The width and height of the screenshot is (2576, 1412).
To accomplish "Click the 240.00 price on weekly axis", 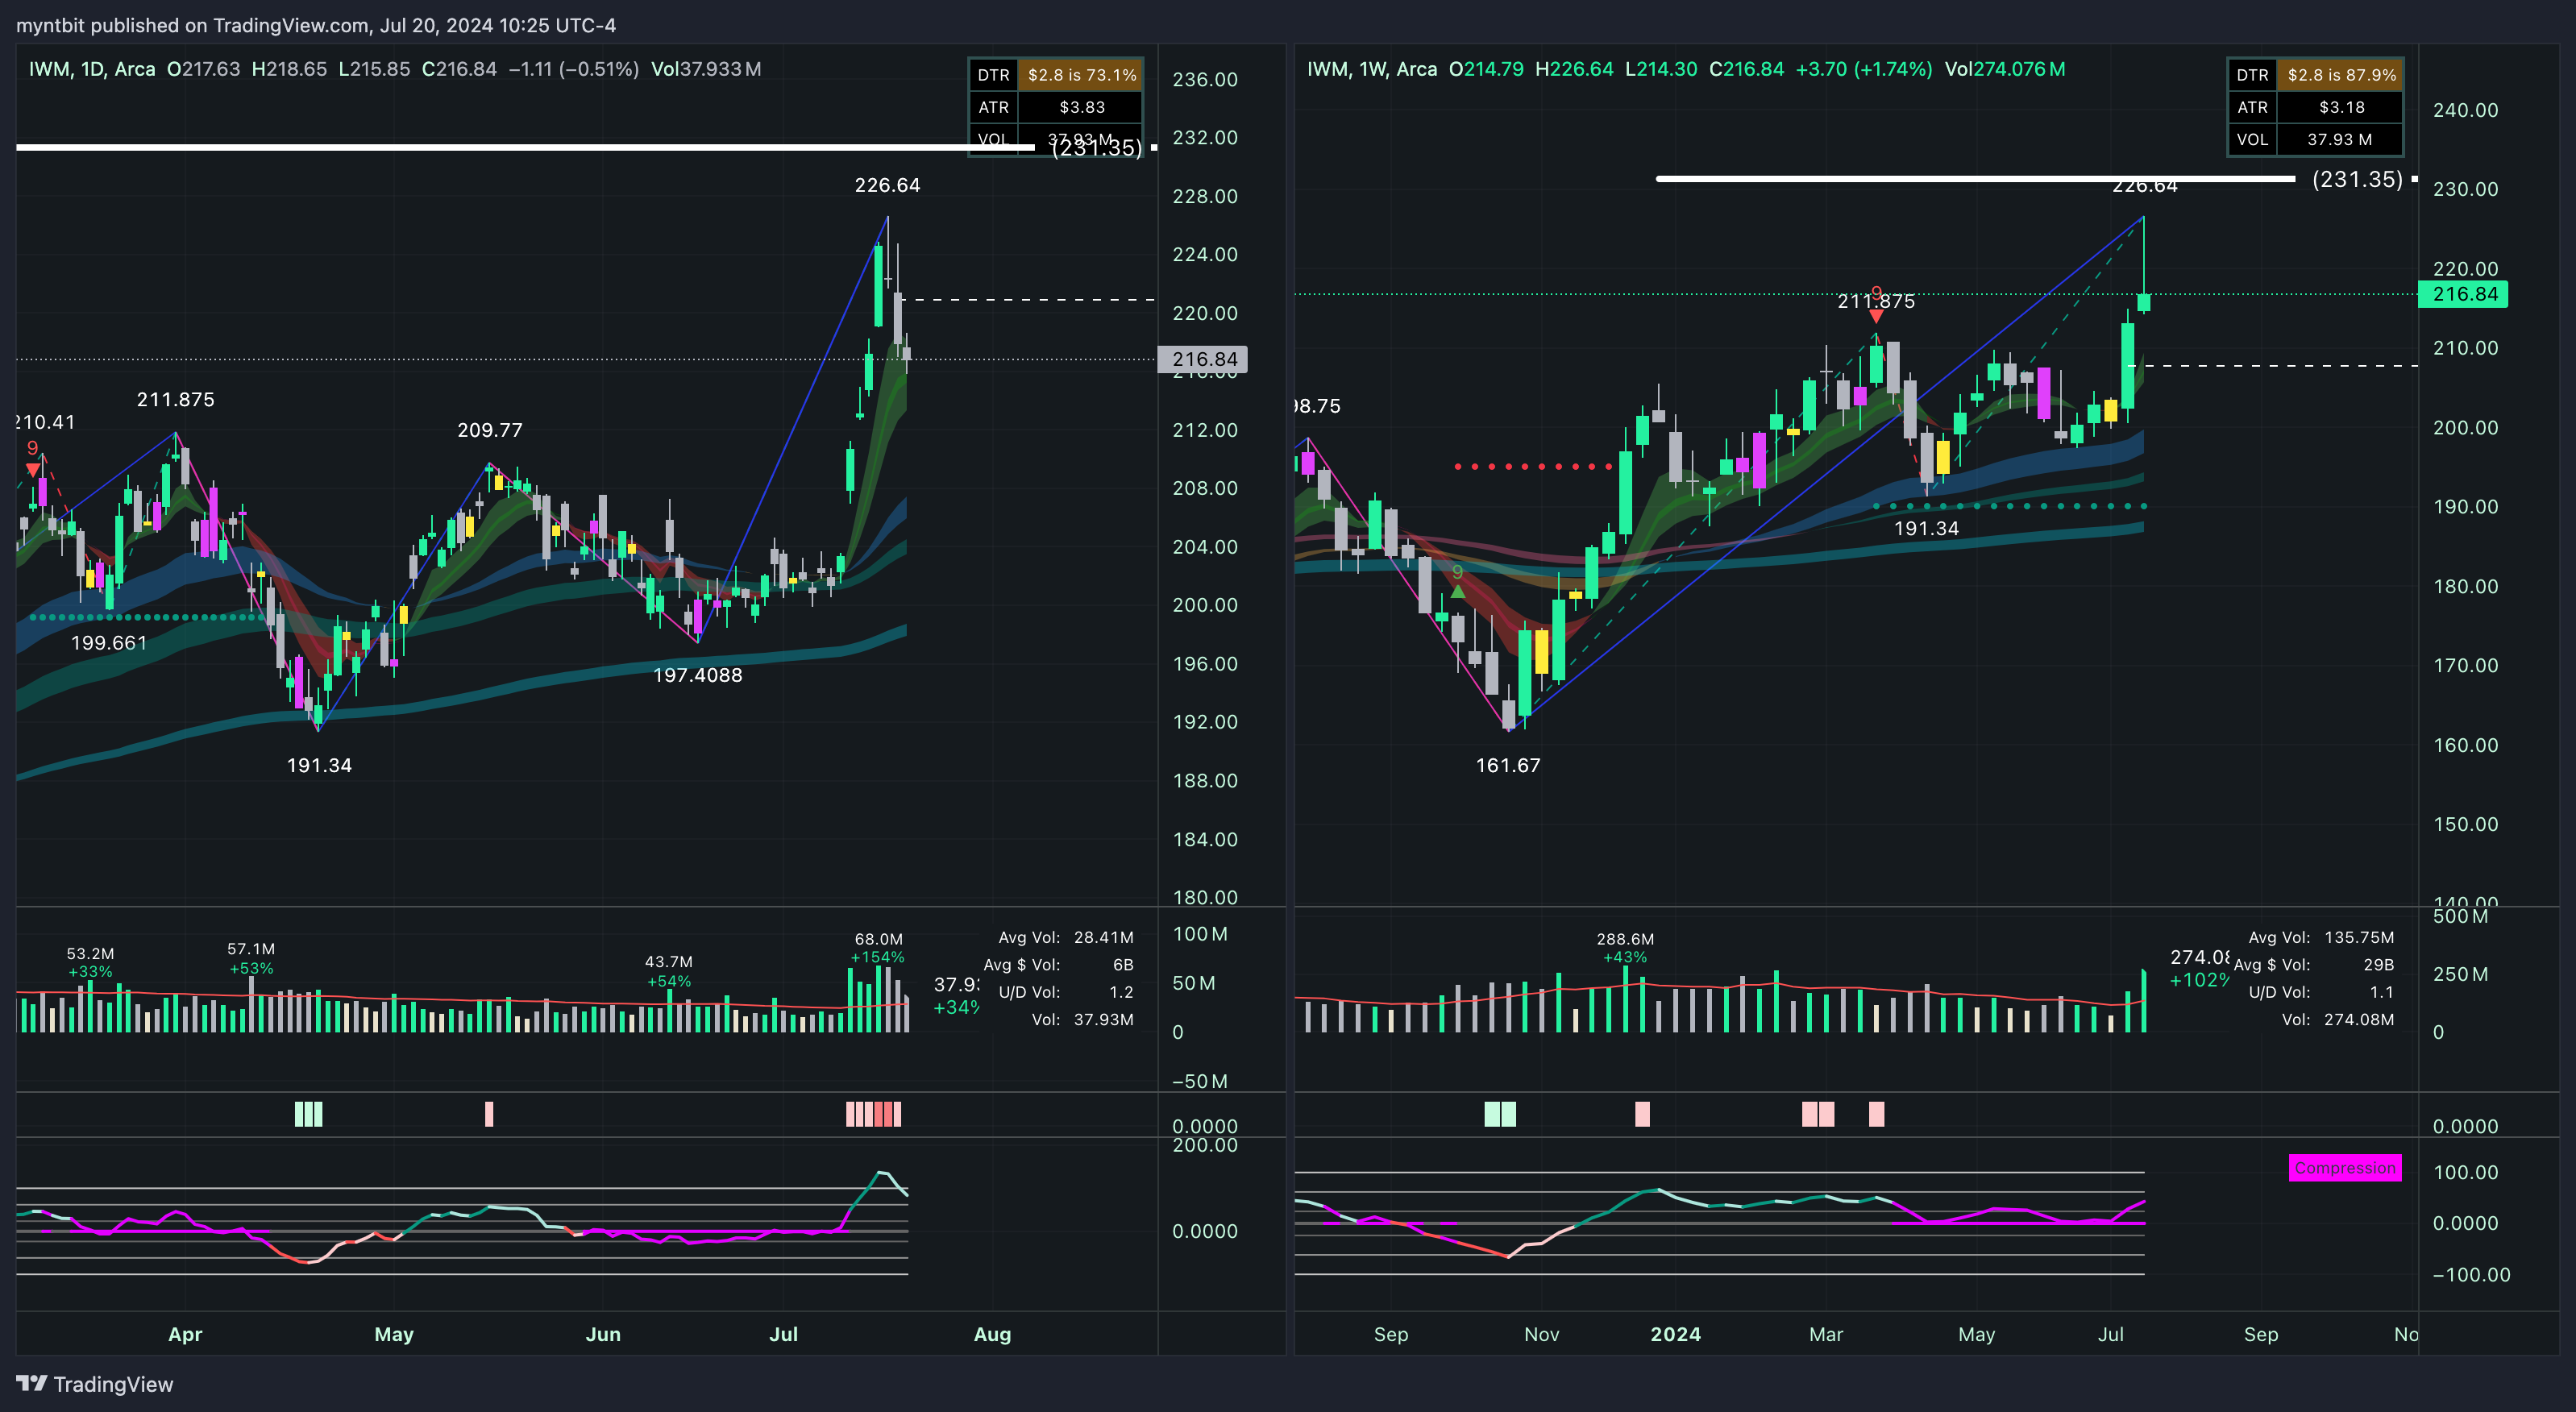I will 2465,110.
